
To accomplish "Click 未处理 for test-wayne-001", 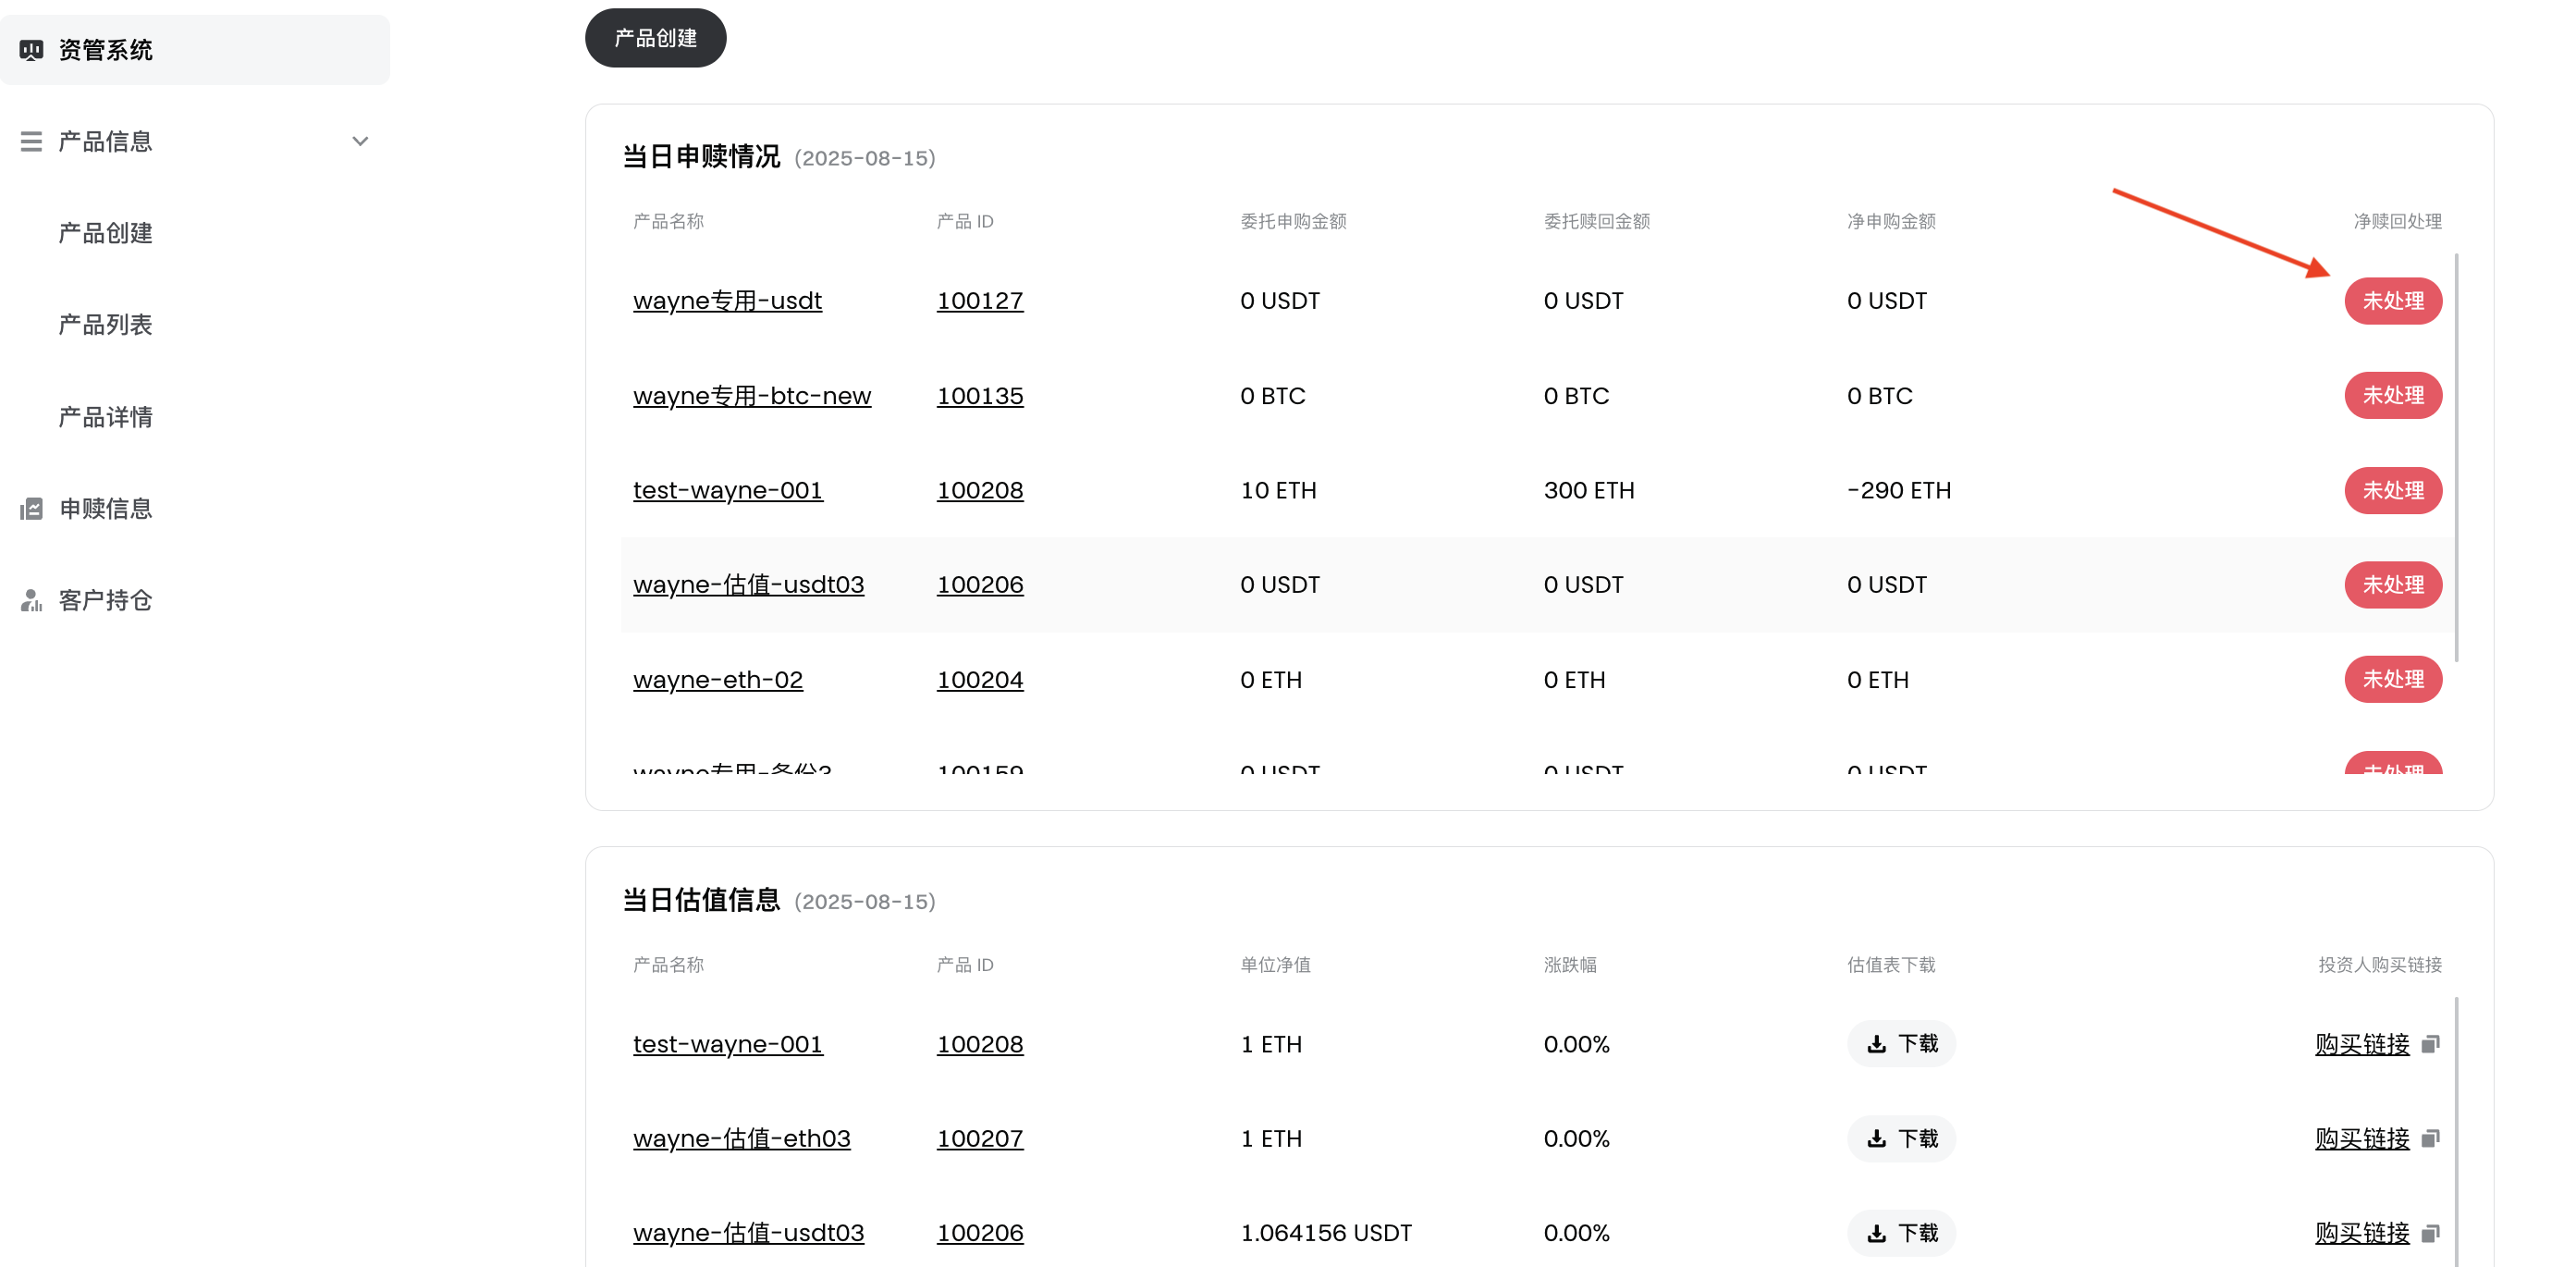I will (2393, 490).
